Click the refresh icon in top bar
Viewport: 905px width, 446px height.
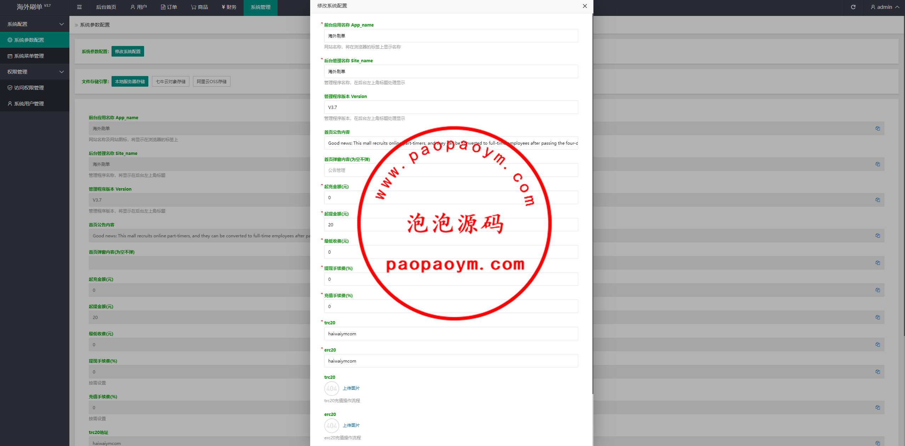(853, 7)
